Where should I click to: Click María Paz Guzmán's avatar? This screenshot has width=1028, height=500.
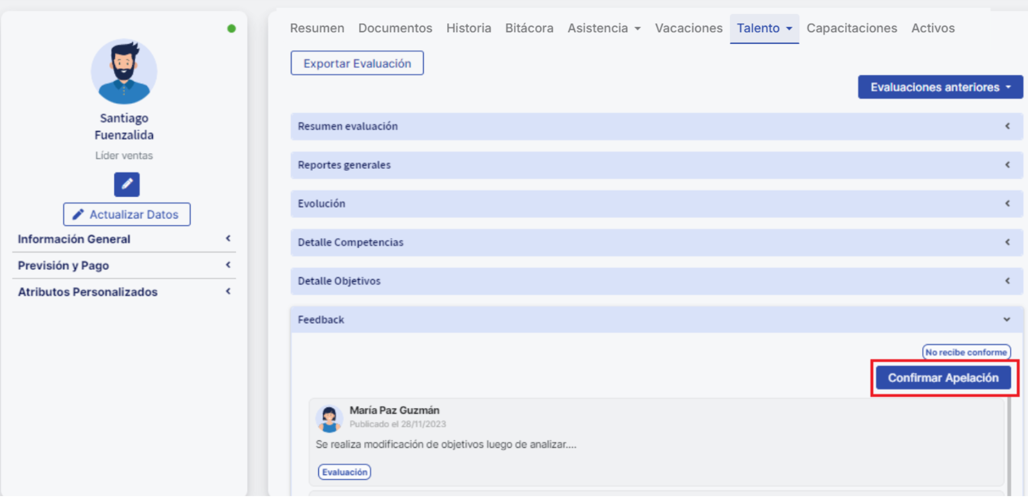point(329,419)
